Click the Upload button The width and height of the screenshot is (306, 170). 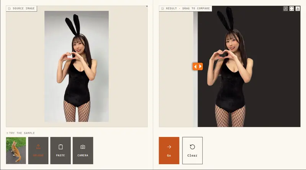coord(38,151)
